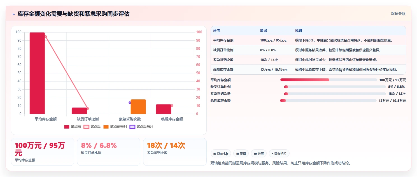This screenshot has width=417, height=177.
Task: Click the 双轴关联 badge in the header
Action: [398, 13]
